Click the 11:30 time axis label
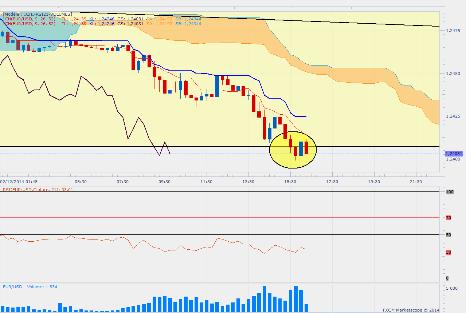 [206, 182]
